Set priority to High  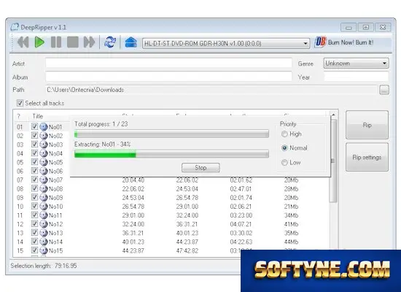pyautogui.click(x=284, y=134)
